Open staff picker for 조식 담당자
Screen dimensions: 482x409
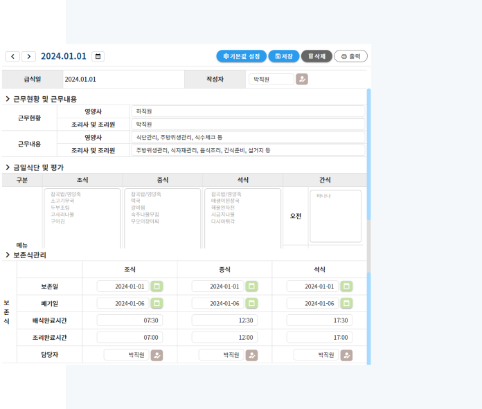[x=157, y=355]
